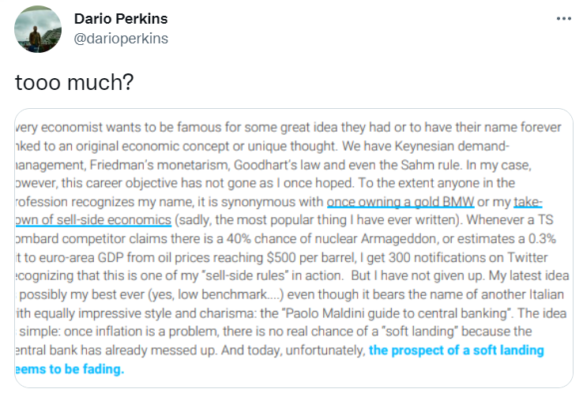Click the @darioperkins handle

(x=120, y=38)
